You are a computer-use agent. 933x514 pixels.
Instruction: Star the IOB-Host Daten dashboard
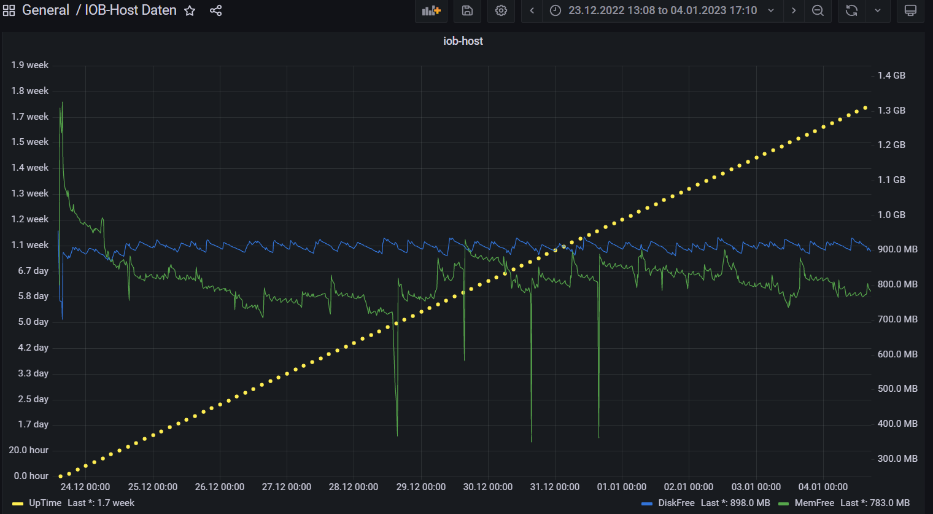pyautogui.click(x=190, y=10)
